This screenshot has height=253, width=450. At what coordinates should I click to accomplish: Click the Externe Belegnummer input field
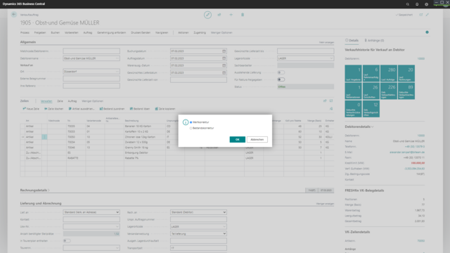pos(91,78)
